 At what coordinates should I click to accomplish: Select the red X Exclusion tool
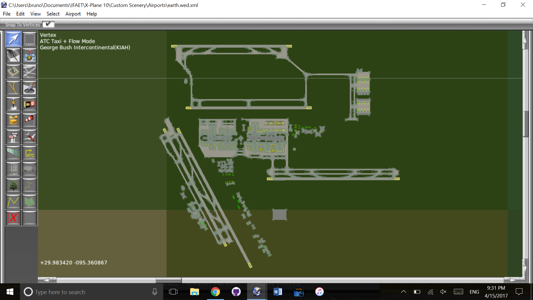[x=13, y=218]
